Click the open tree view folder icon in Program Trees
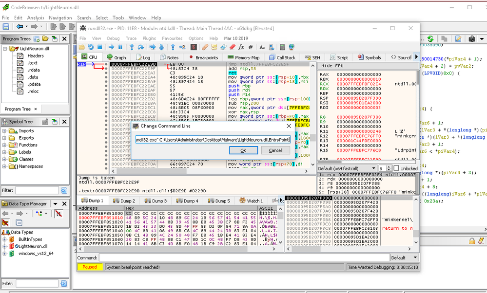The image size is (487, 293). tap(45, 39)
